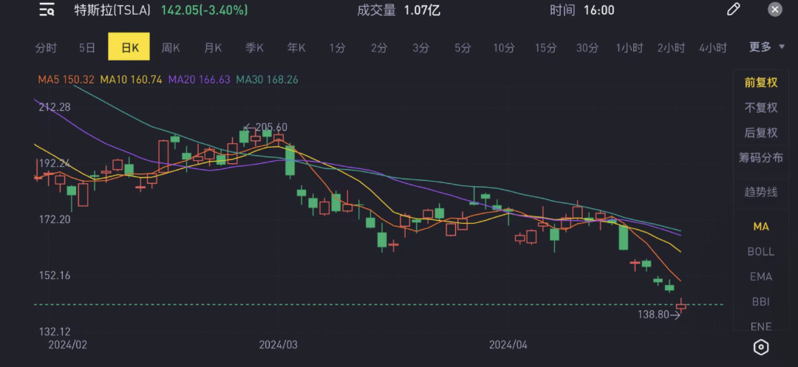The width and height of the screenshot is (798, 367).
Task: Close the landscape chart view
Action: click(774, 9)
